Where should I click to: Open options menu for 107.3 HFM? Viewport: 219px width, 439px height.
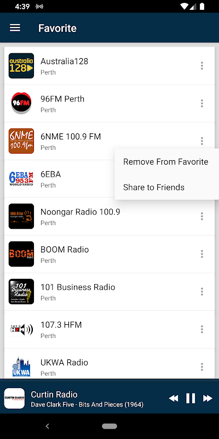[x=201, y=329]
